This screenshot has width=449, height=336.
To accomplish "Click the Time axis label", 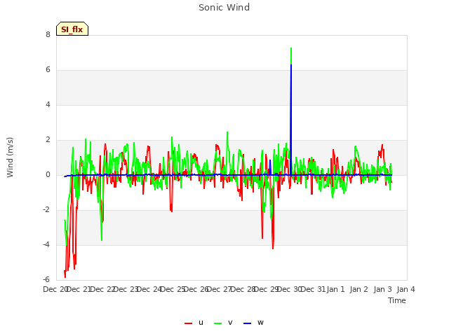I will pyautogui.click(x=397, y=300).
